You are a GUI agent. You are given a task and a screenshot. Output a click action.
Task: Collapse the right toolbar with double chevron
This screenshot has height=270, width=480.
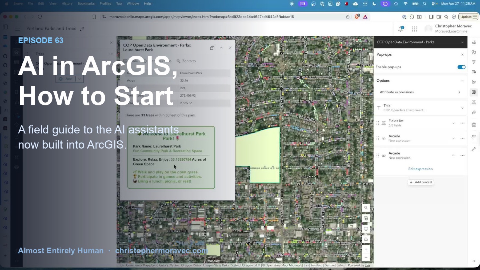[474, 261]
